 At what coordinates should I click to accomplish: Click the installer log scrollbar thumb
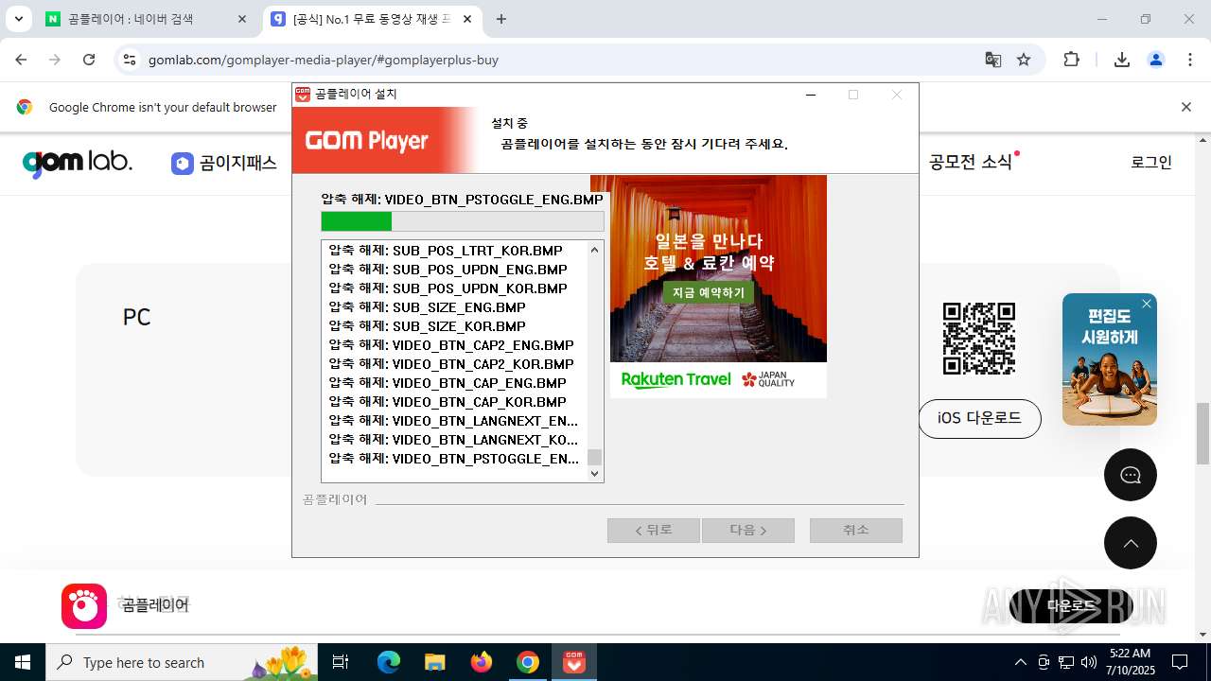coord(594,458)
